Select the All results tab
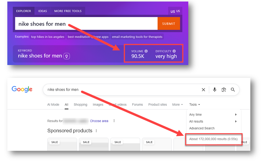This screenshot has height=163, width=265. click(x=67, y=105)
